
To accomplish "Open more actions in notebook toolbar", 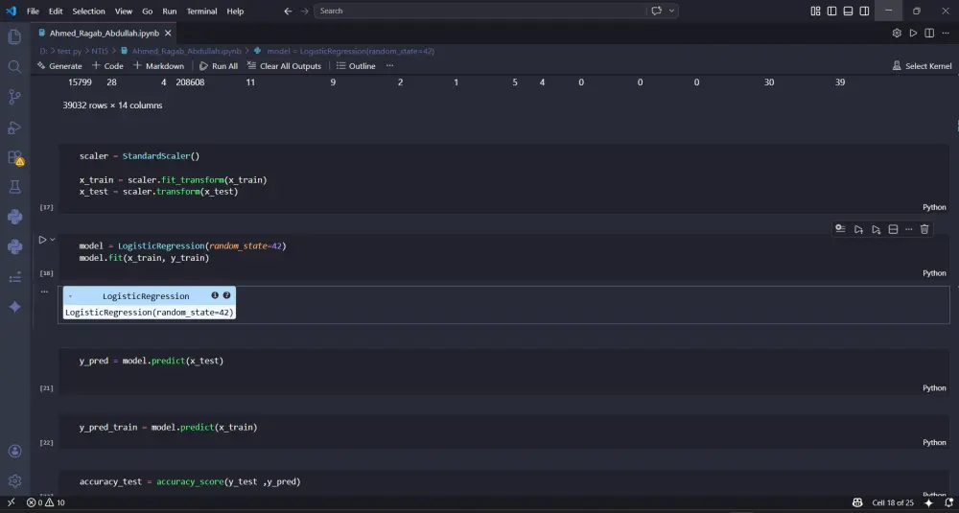I will click(389, 66).
